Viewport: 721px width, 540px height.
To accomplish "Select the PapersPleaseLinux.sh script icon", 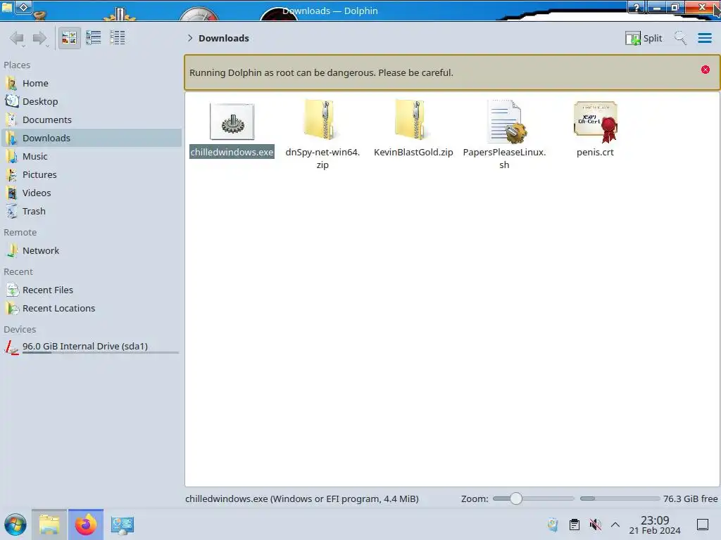I will [506, 122].
